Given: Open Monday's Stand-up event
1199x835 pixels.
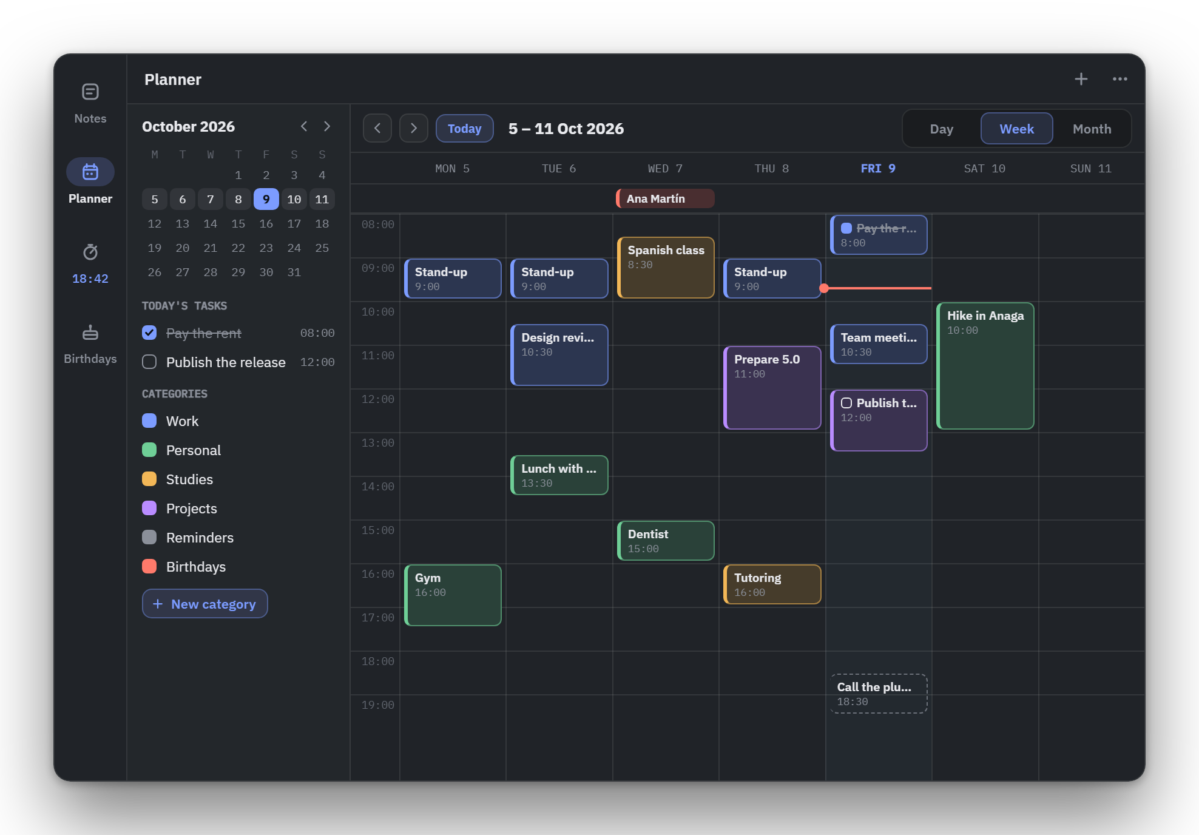Looking at the screenshot, I should click(x=453, y=279).
